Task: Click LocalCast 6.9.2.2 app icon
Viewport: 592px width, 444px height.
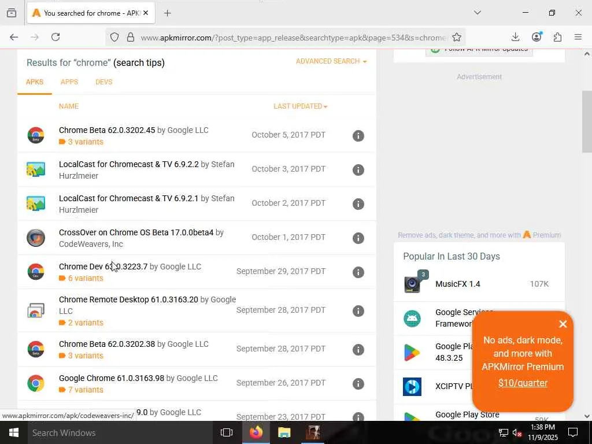Action: pos(36,169)
